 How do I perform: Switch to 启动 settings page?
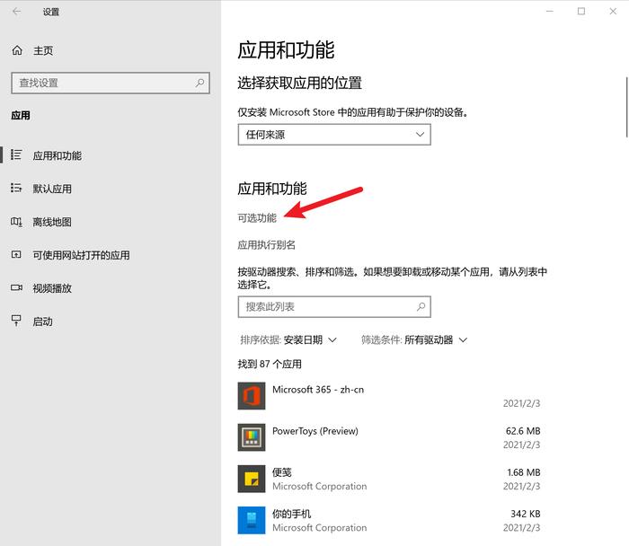pyautogui.click(x=42, y=321)
